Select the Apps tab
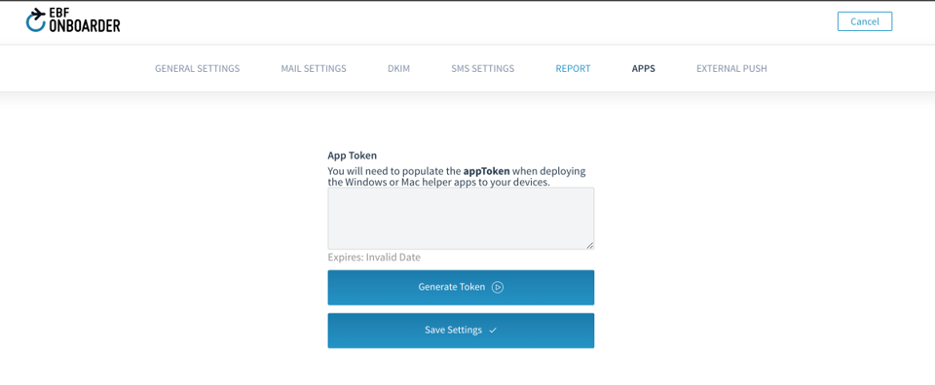 [x=644, y=68]
